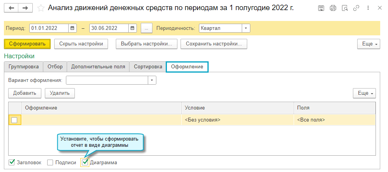Click the print icon
Screen dimensions: 388x172
333,8
